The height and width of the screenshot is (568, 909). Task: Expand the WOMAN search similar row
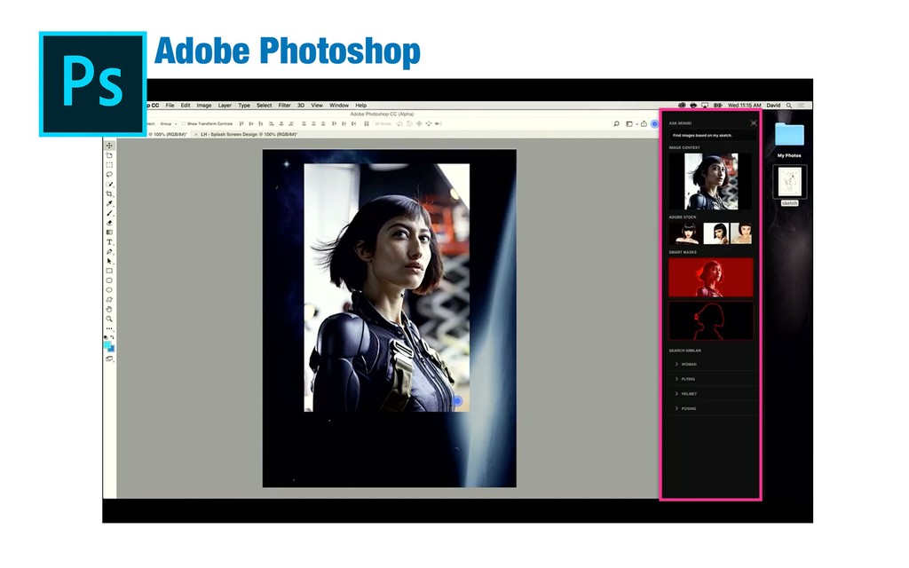(x=713, y=364)
